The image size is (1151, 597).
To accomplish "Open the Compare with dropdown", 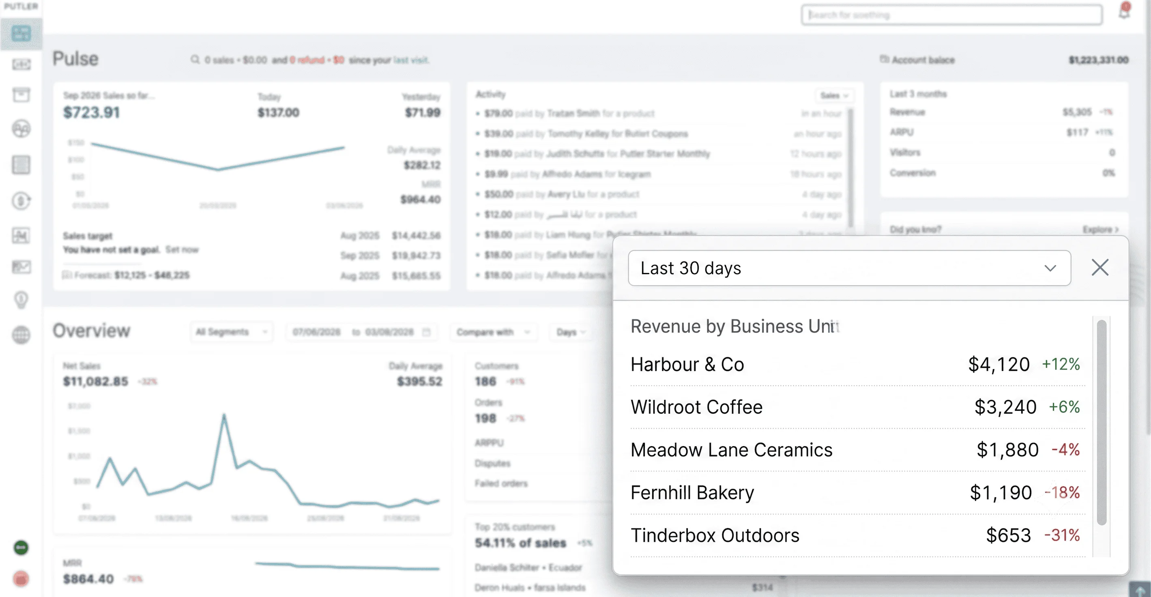I will pos(493,332).
